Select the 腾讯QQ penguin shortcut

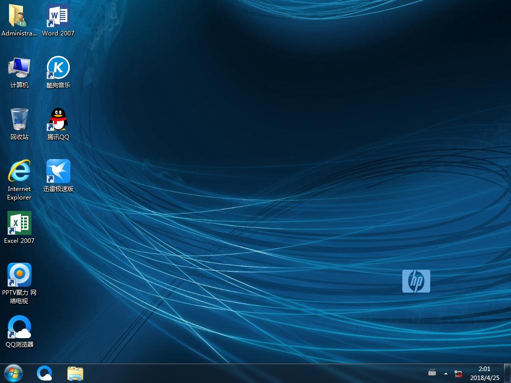click(x=58, y=124)
